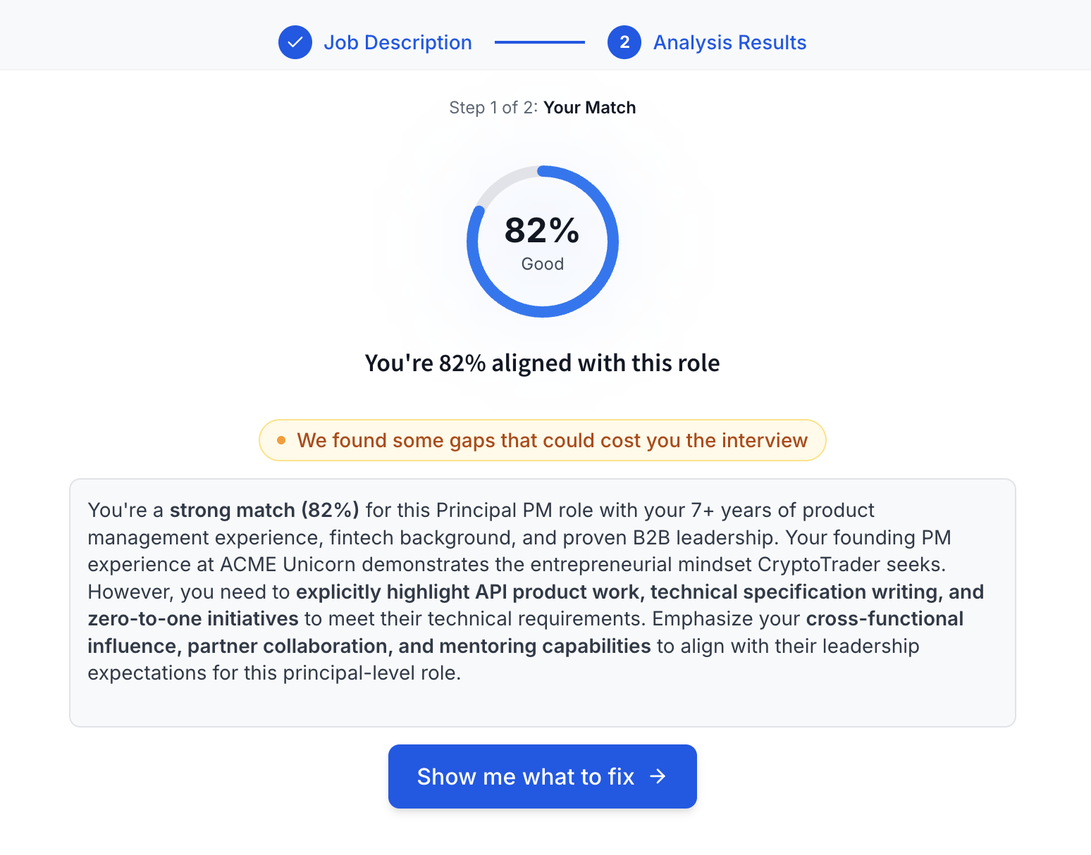Click the arrow icon on the fix button
This screenshot has height=855, width=1091.
pos(658,776)
